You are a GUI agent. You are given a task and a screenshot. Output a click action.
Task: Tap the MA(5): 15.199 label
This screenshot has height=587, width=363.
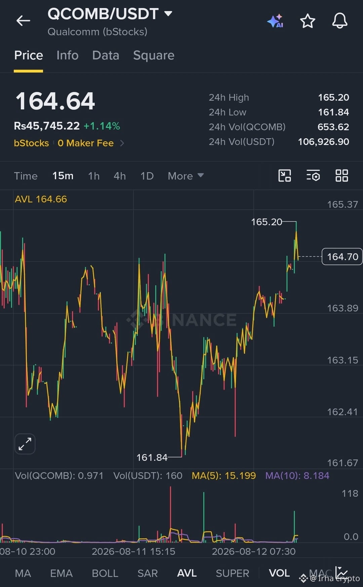(224, 476)
